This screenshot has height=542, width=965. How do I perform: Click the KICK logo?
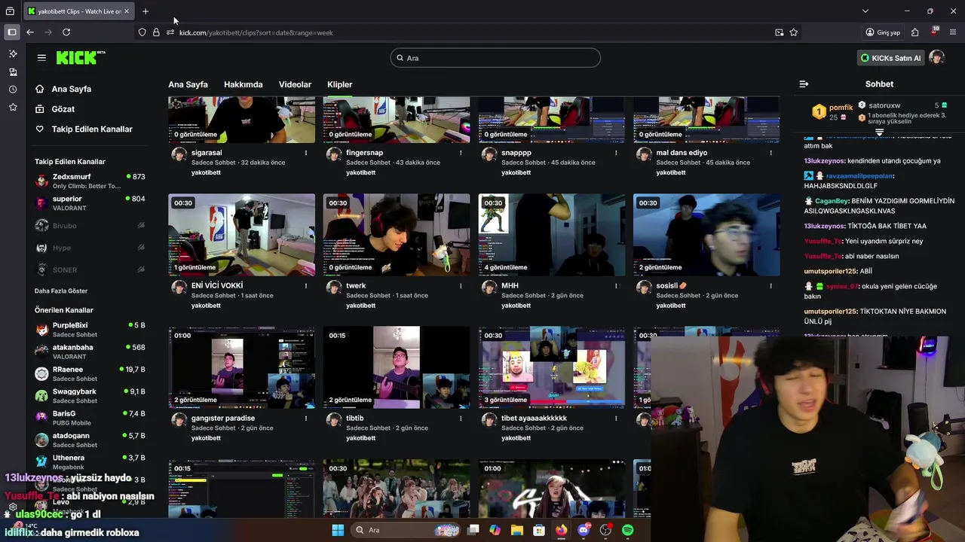pos(81,58)
